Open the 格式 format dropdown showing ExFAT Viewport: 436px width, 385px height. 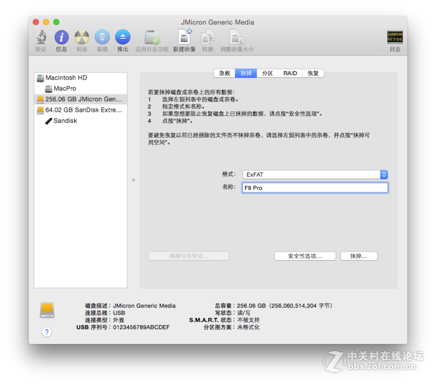(315, 175)
